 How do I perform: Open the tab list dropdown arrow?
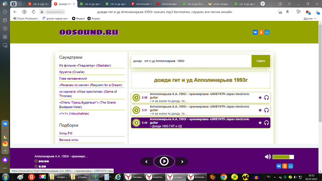coord(20,4)
